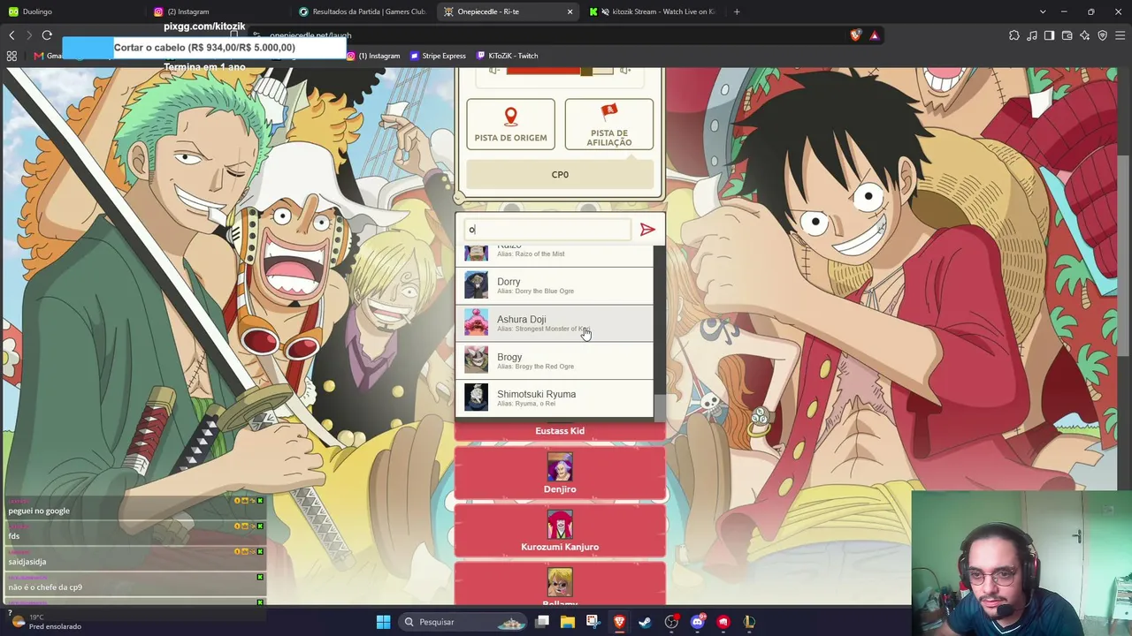Click the 'não é o chefe da cp9' chat message
Image resolution: width=1132 pixels, height=636 pixels.
coord(45,587)
